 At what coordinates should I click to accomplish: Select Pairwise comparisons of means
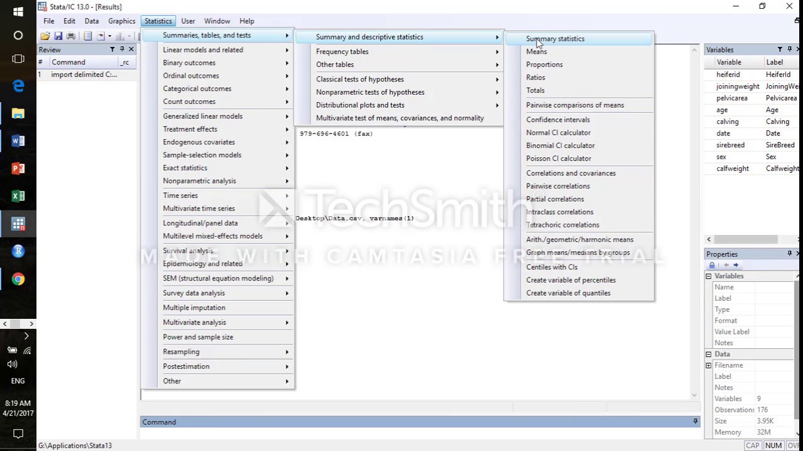578,105
